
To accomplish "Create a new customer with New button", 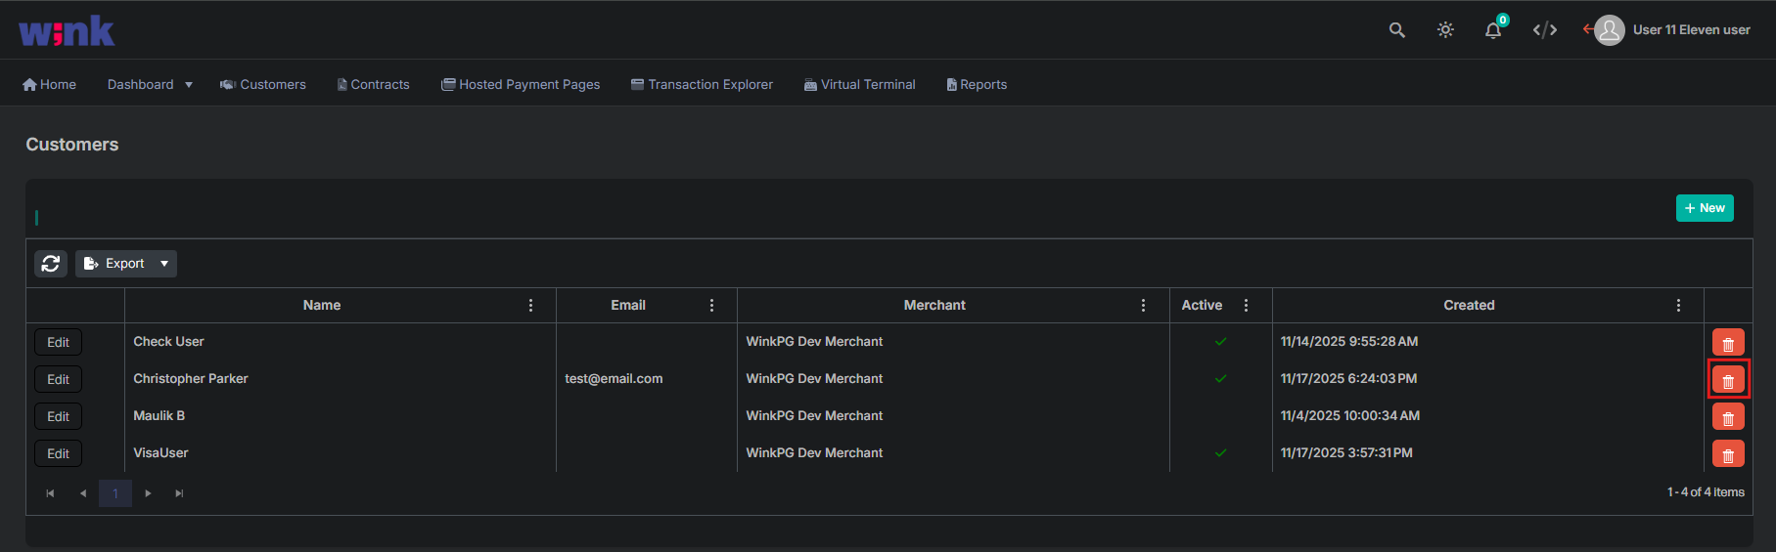I will 1705,208.
